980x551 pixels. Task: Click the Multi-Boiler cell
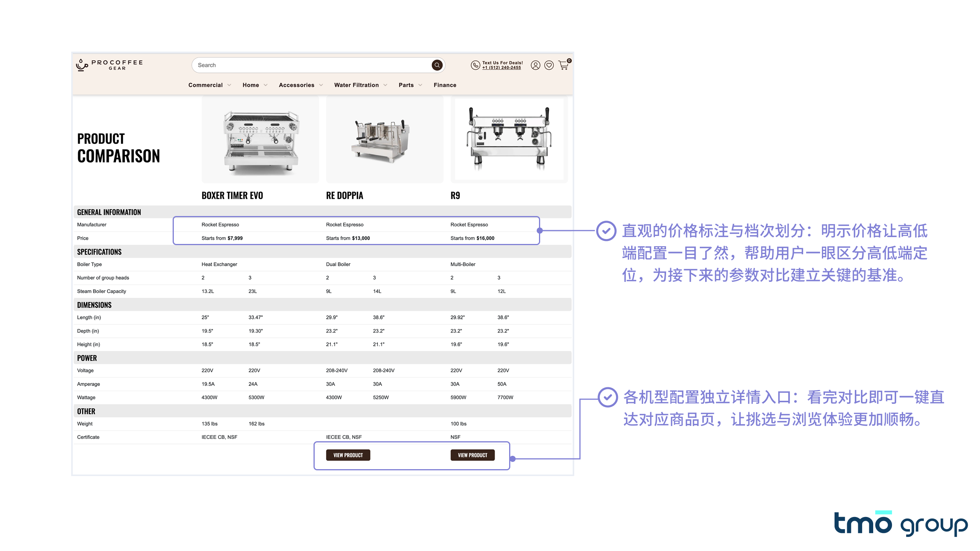click(x=463, y=264)
